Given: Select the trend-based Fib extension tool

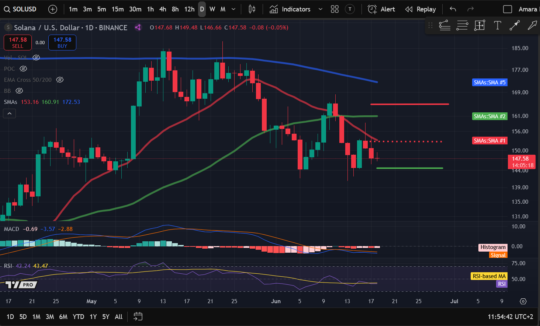Looking at the screenshot, I should tap(444, 25).
